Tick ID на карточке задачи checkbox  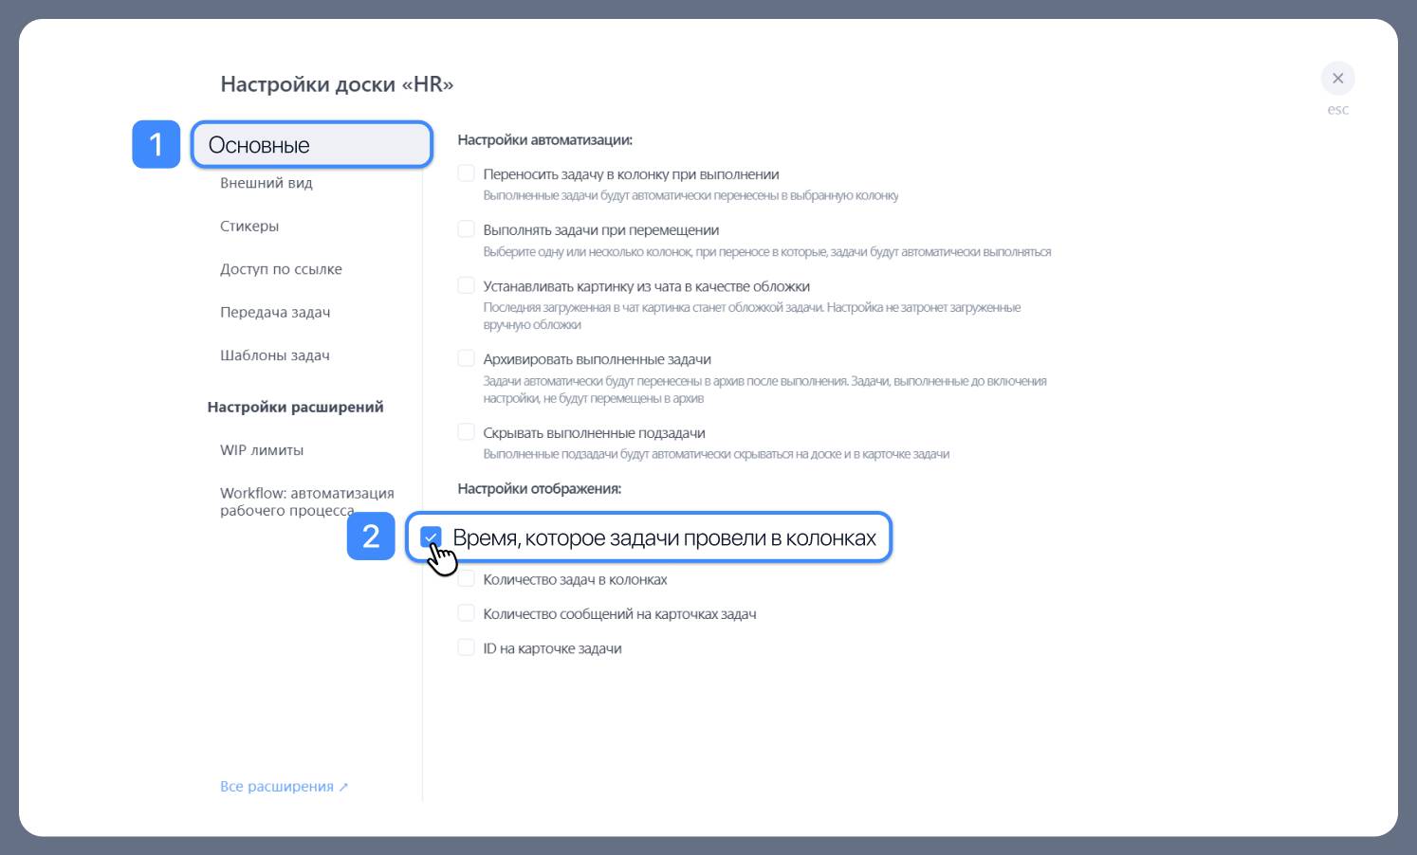(466, 647)
